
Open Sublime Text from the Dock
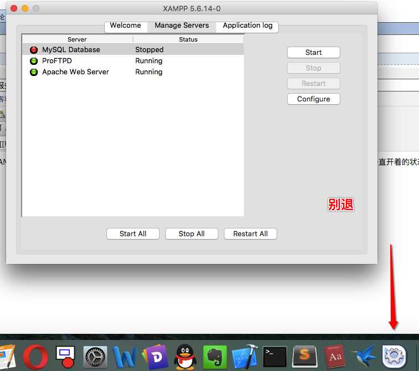[305, 357]
